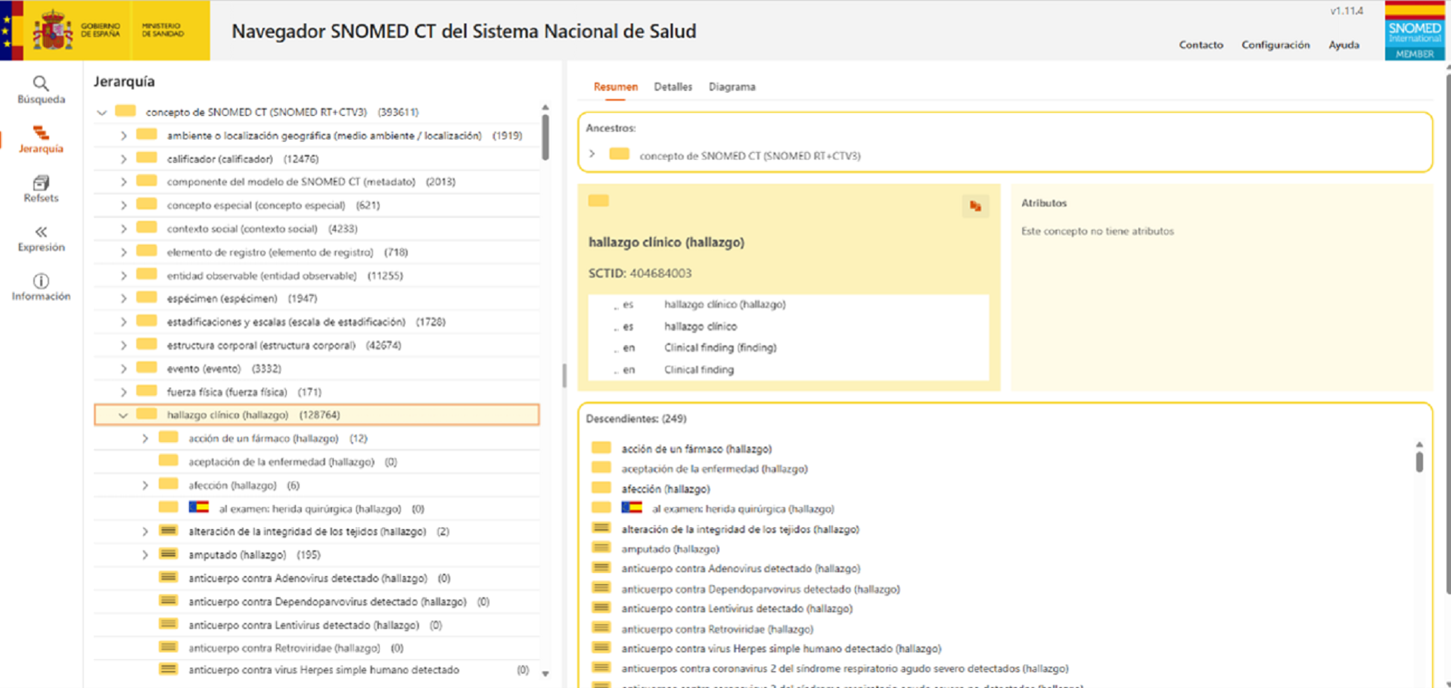Click scroll-down arrow of hierarchy tree
The width and height of the screenshot is (1451, 688).
click(545, 673)
